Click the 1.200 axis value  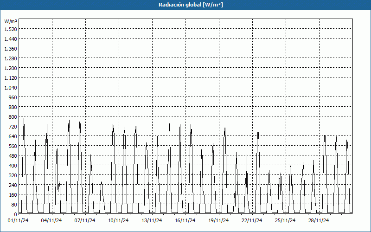(11, 68)
